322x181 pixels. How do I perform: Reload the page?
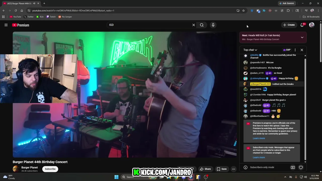16,11
